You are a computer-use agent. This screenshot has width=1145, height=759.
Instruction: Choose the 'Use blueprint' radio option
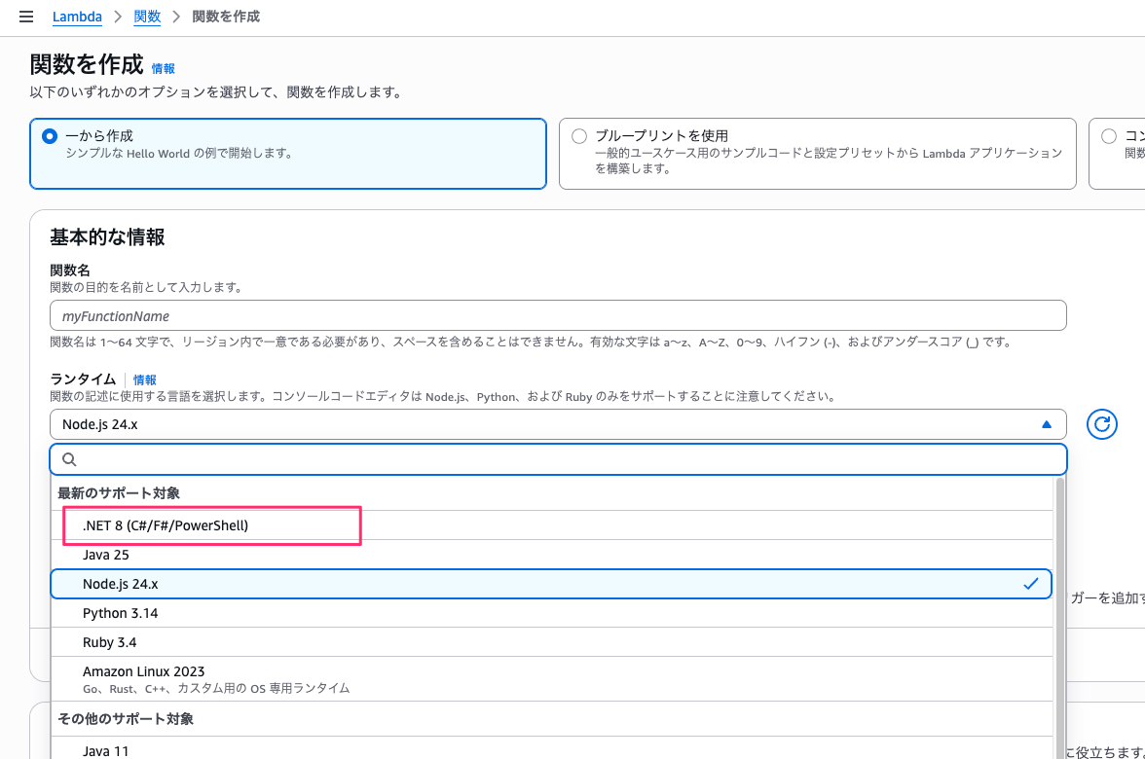point(579,136)
